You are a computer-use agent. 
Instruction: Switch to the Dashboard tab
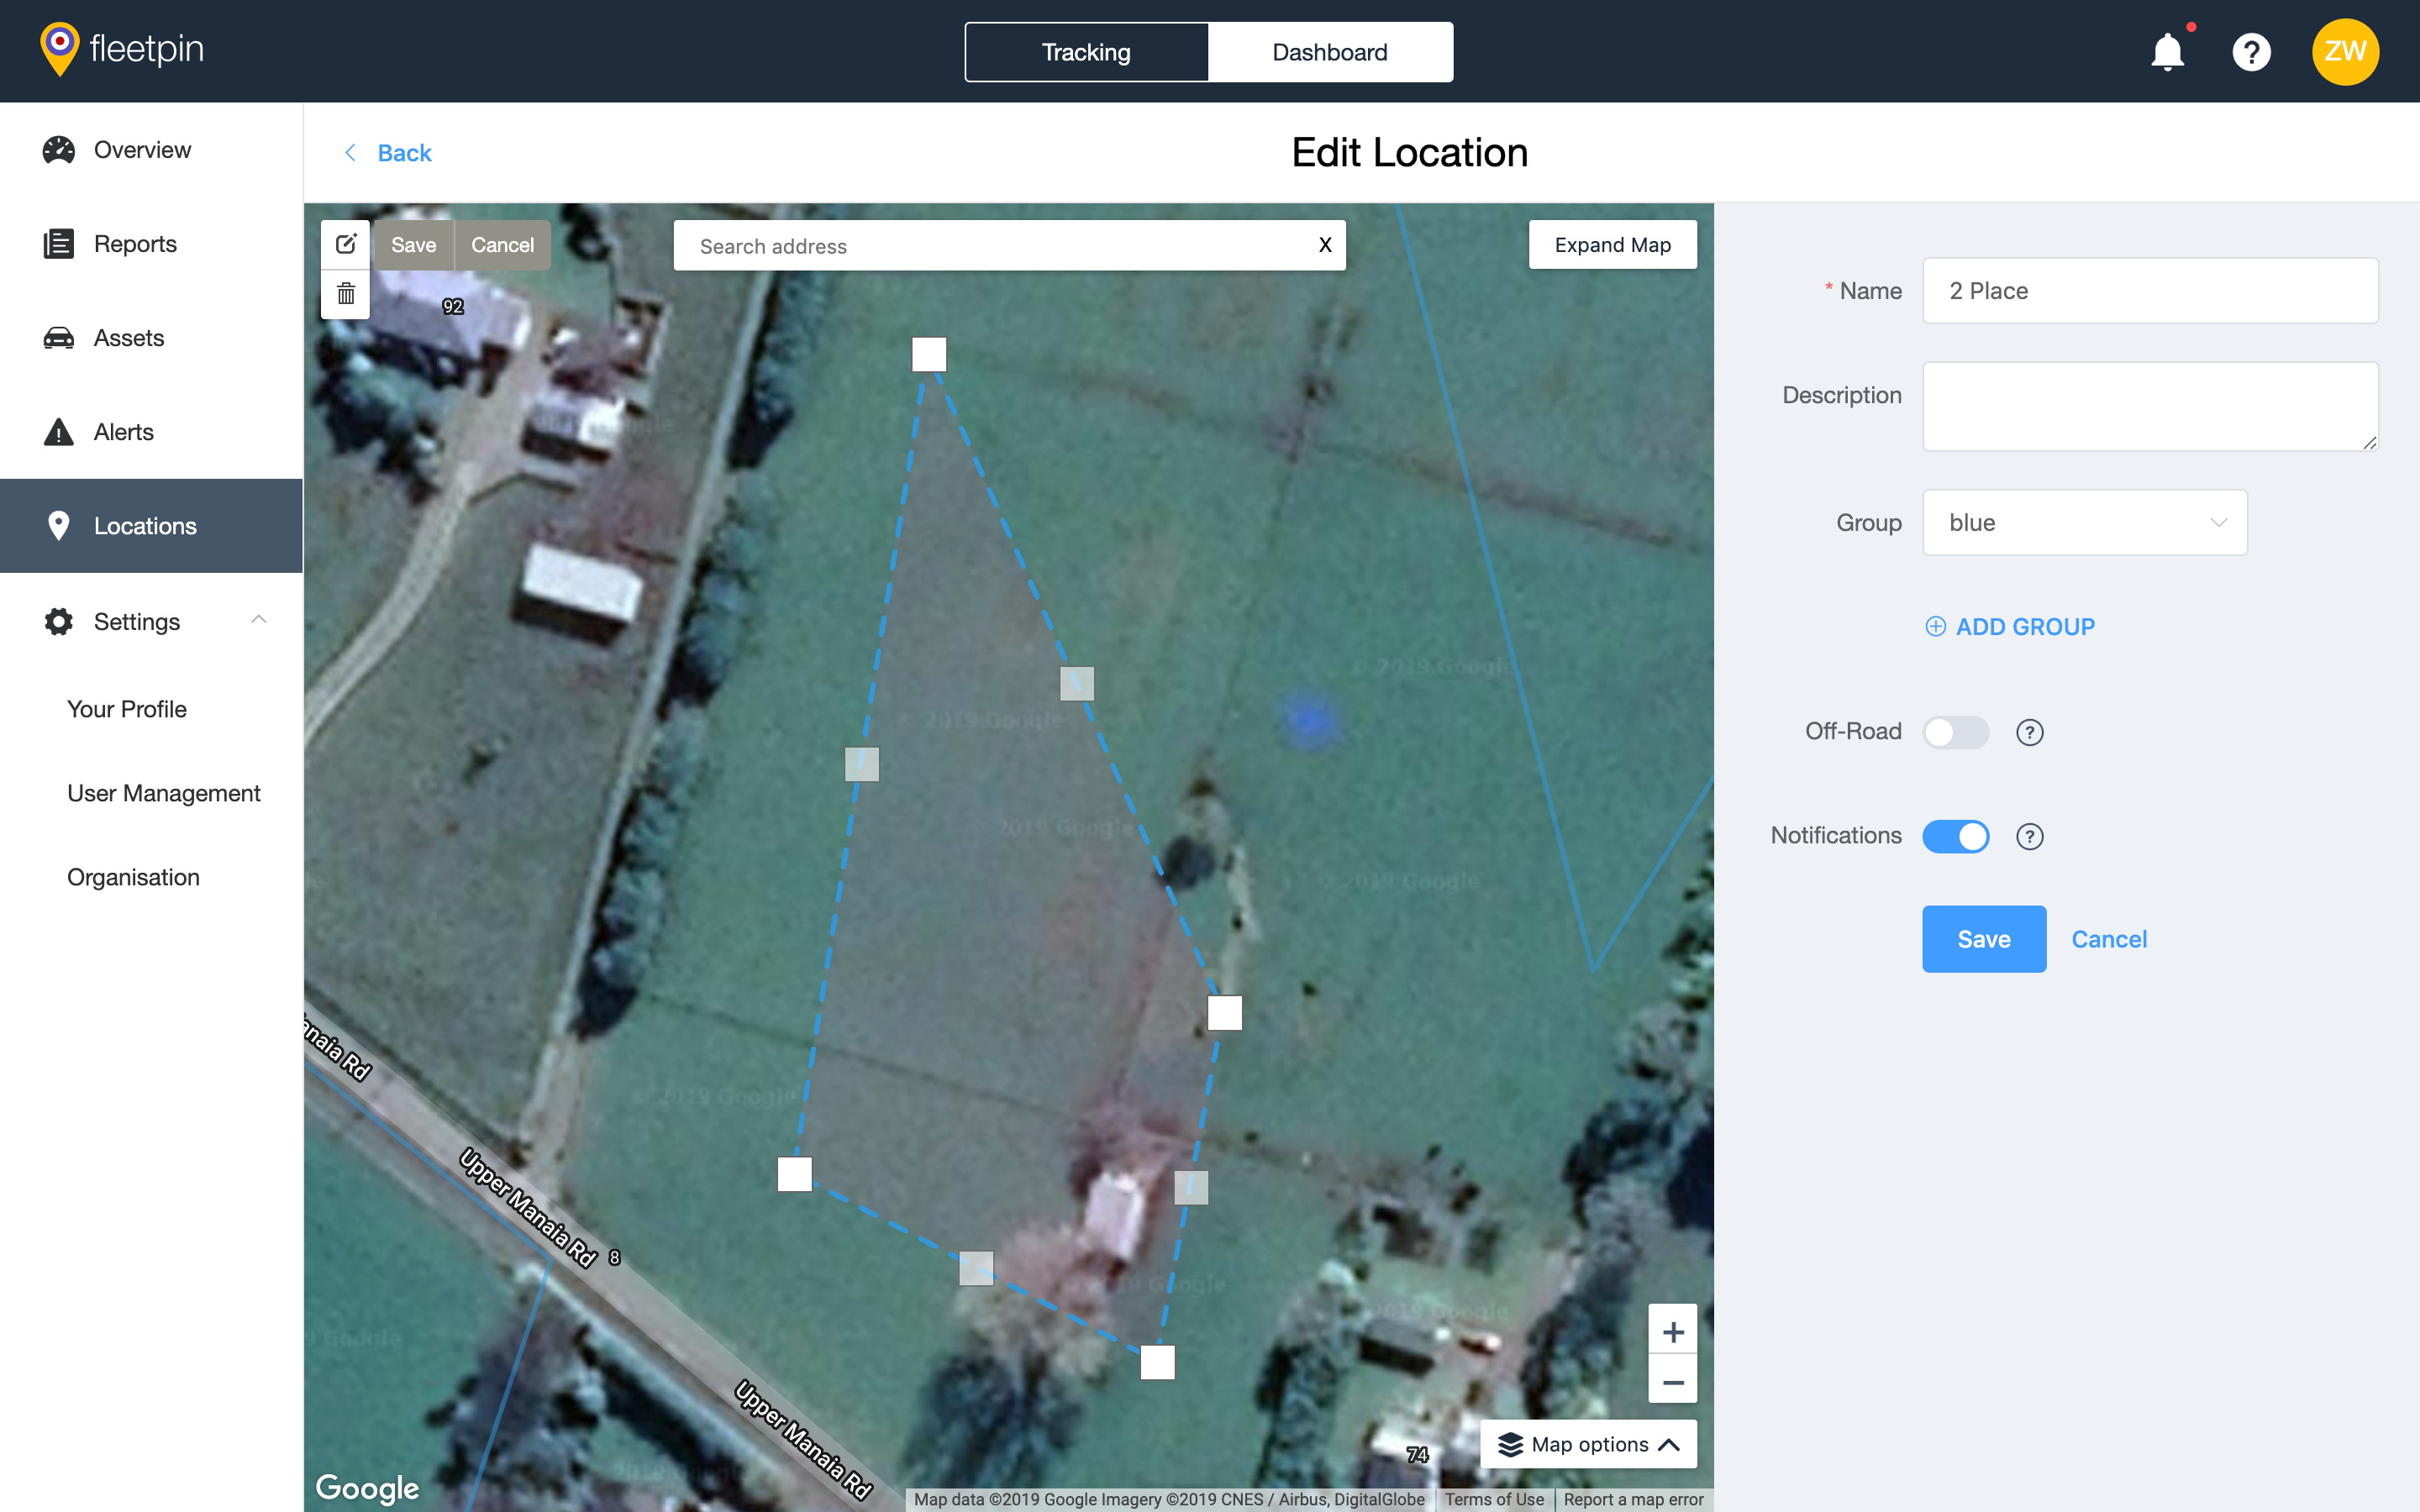point(1330,52)
